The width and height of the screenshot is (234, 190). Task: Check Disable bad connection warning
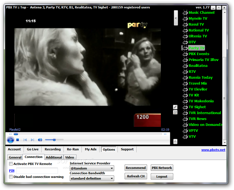point(11,177)
